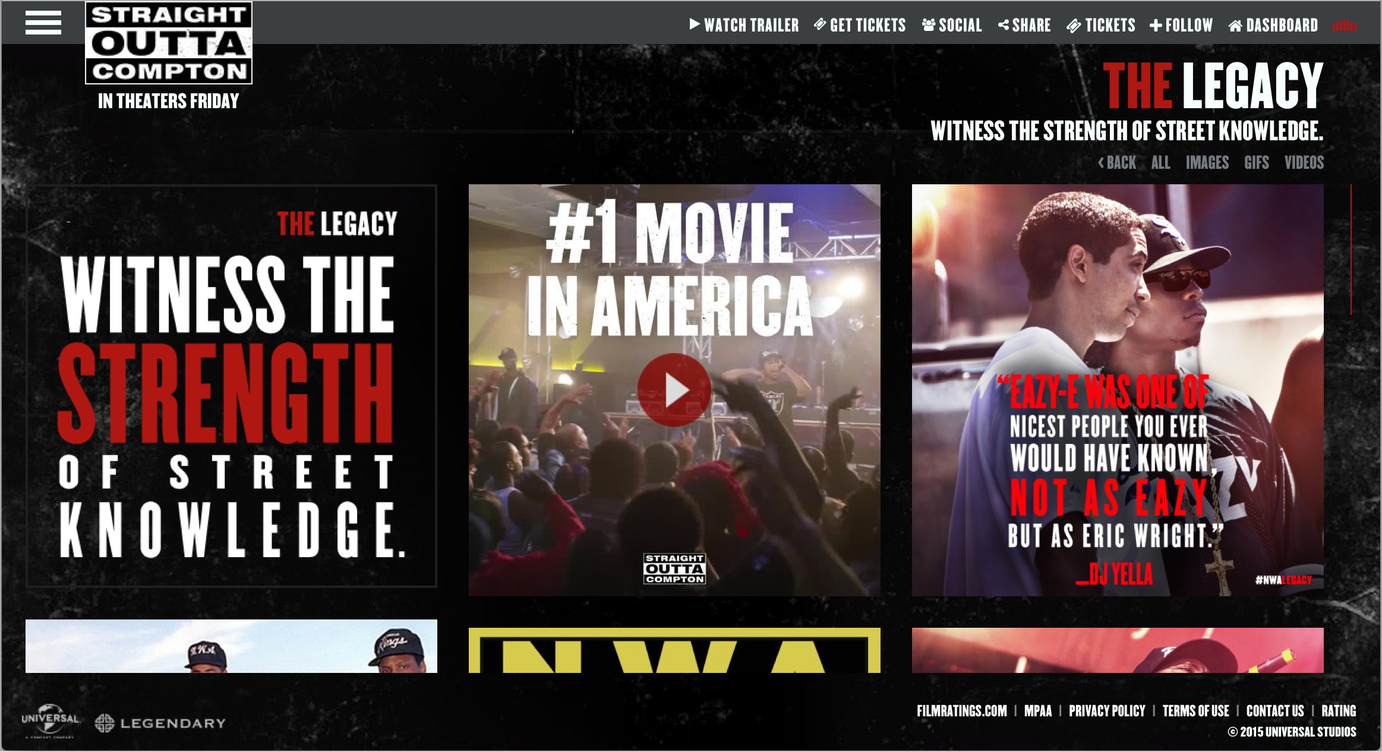Click the home icon beside Dashboard
The image size is (1382, 752).
(x=1236, y=26)
